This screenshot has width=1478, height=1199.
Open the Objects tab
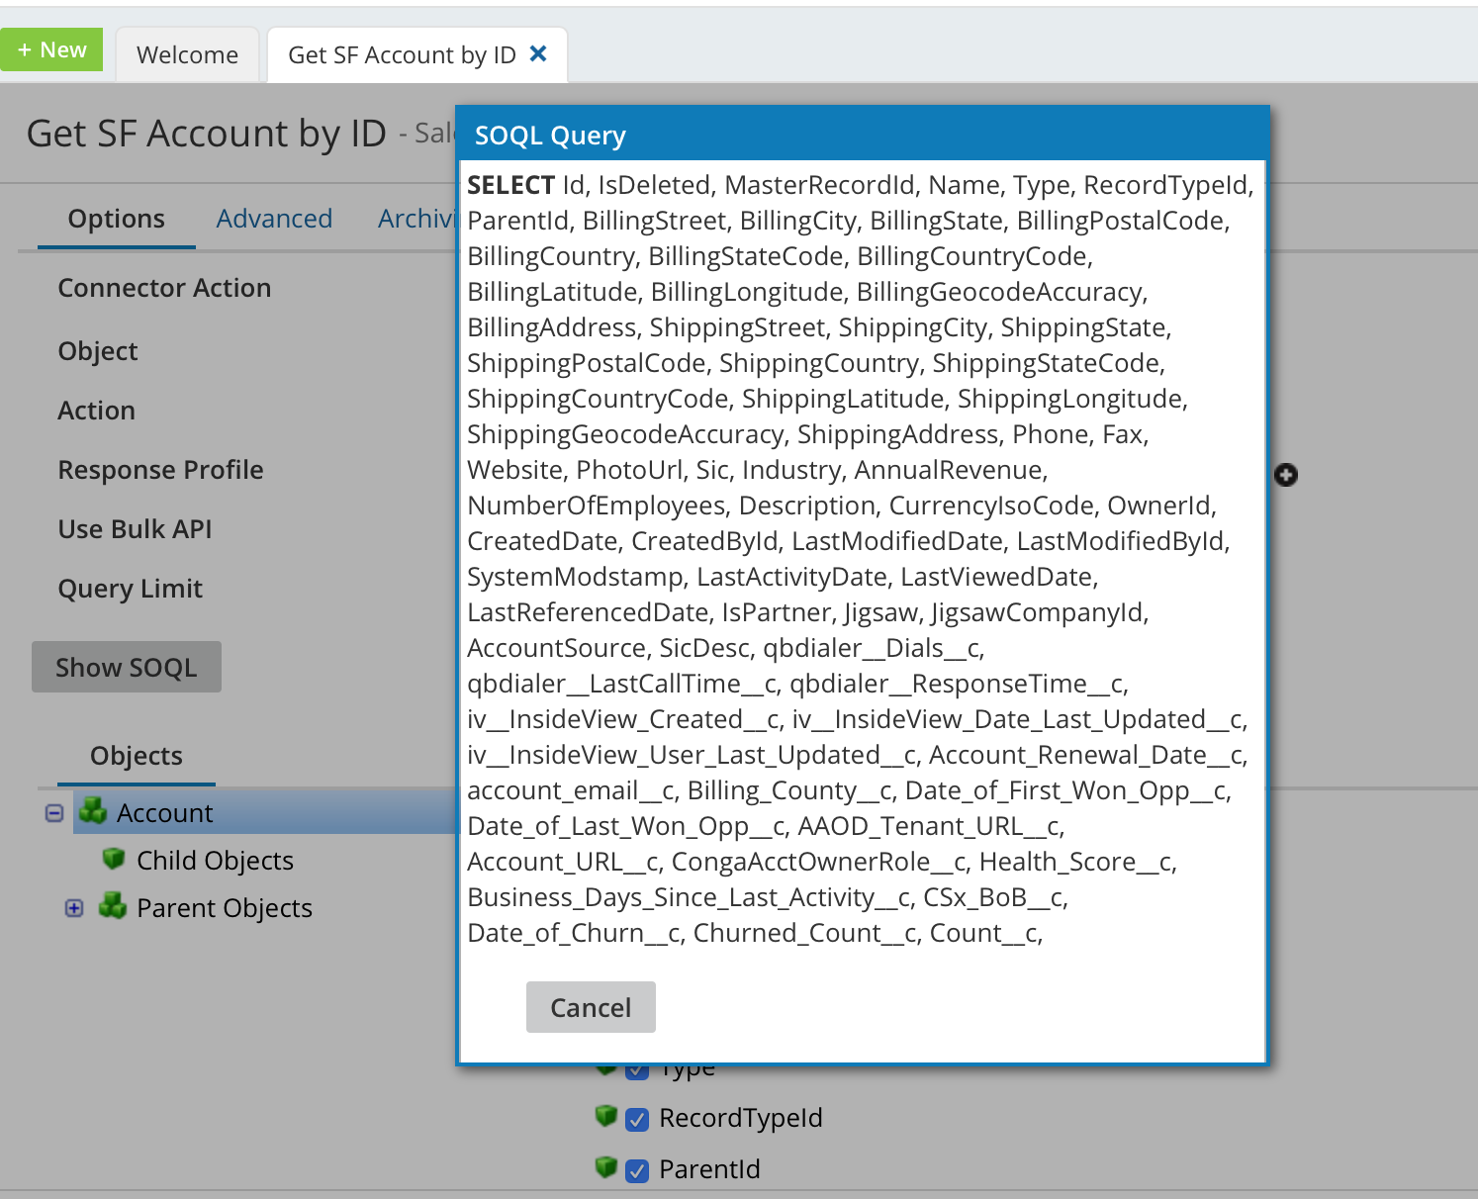pos(136,756)
